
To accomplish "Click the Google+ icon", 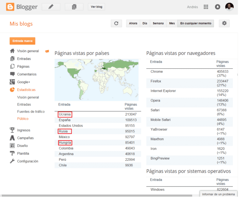I will (x=12, y=82).
